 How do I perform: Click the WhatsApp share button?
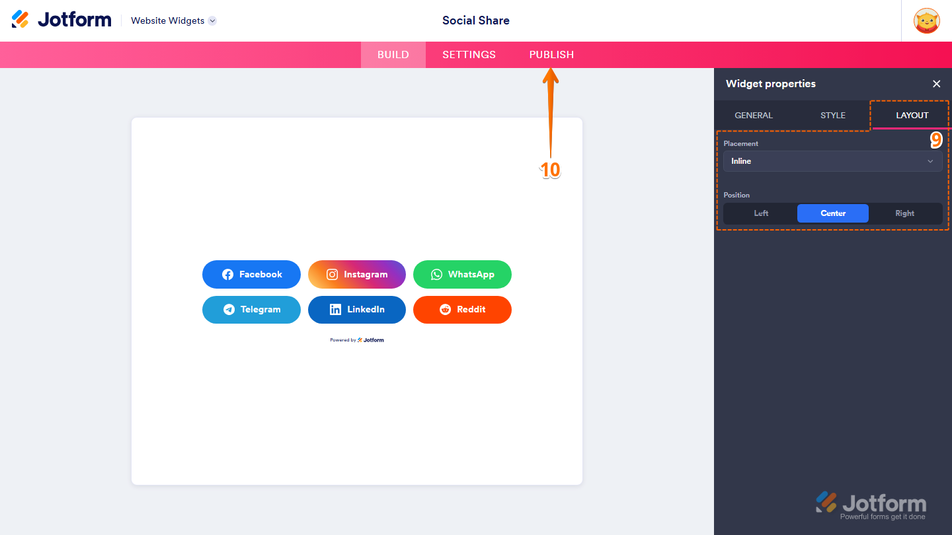(462, 274)
